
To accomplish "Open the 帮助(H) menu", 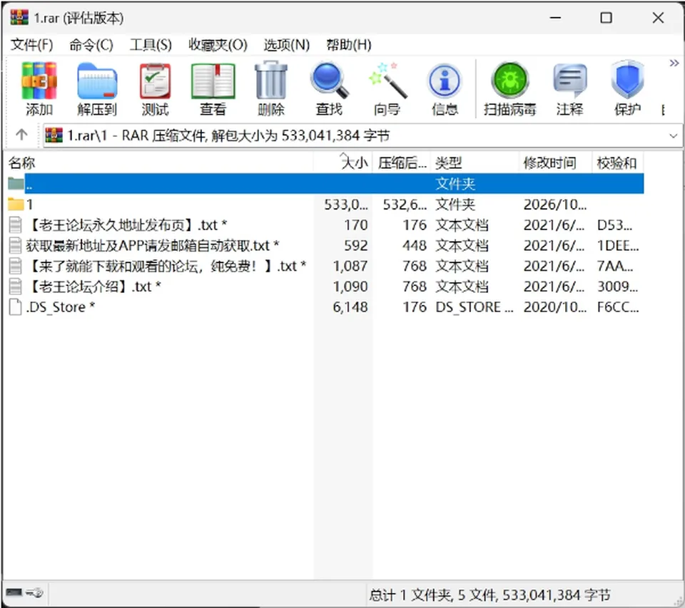I will pyautogui.click(x=349, y=44).
